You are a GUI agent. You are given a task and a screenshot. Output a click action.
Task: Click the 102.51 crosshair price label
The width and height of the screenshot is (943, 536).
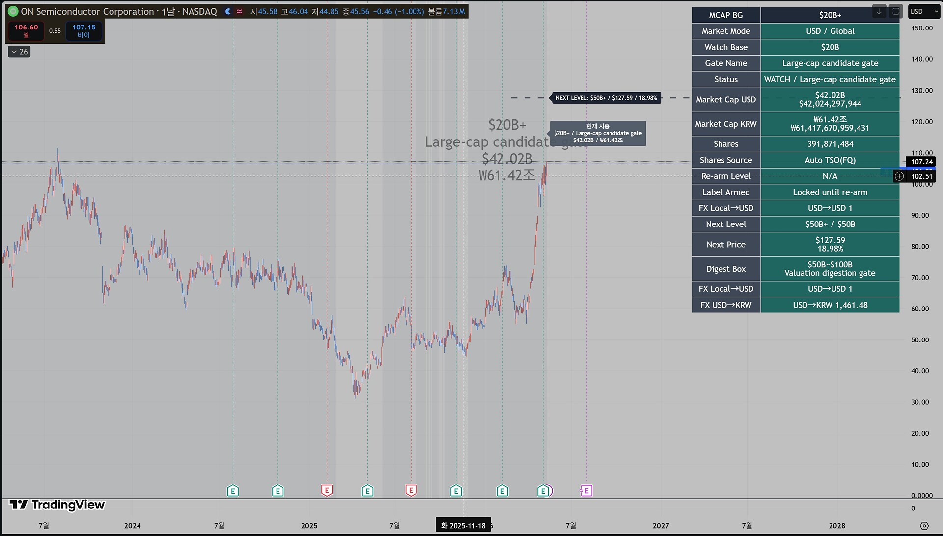pos(921,176)
